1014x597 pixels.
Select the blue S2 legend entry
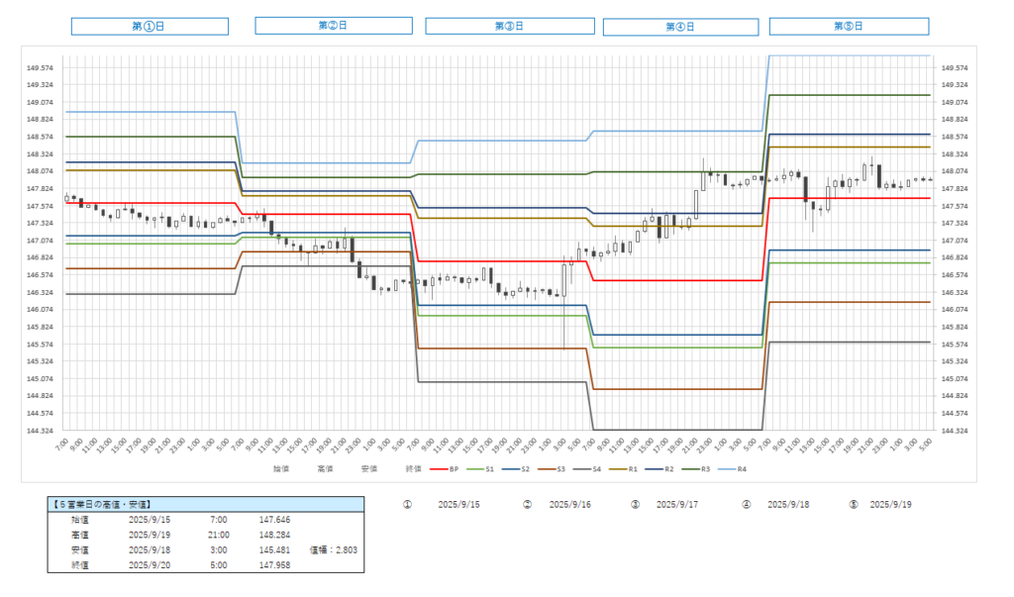point(520,469)
